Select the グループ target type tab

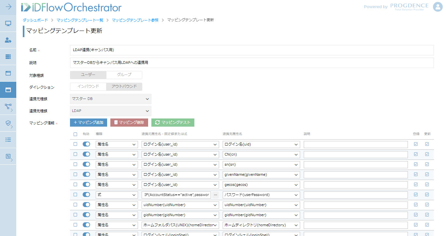[124, 75]
